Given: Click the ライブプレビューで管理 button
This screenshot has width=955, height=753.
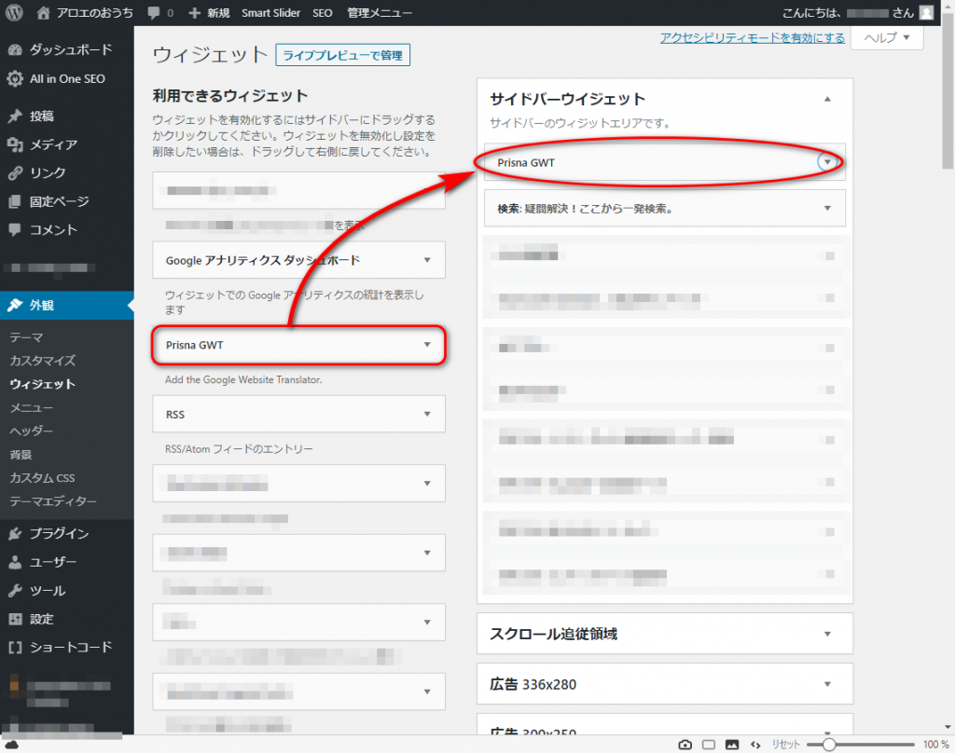Looking at the screenshot, I should tap(342, 56).
